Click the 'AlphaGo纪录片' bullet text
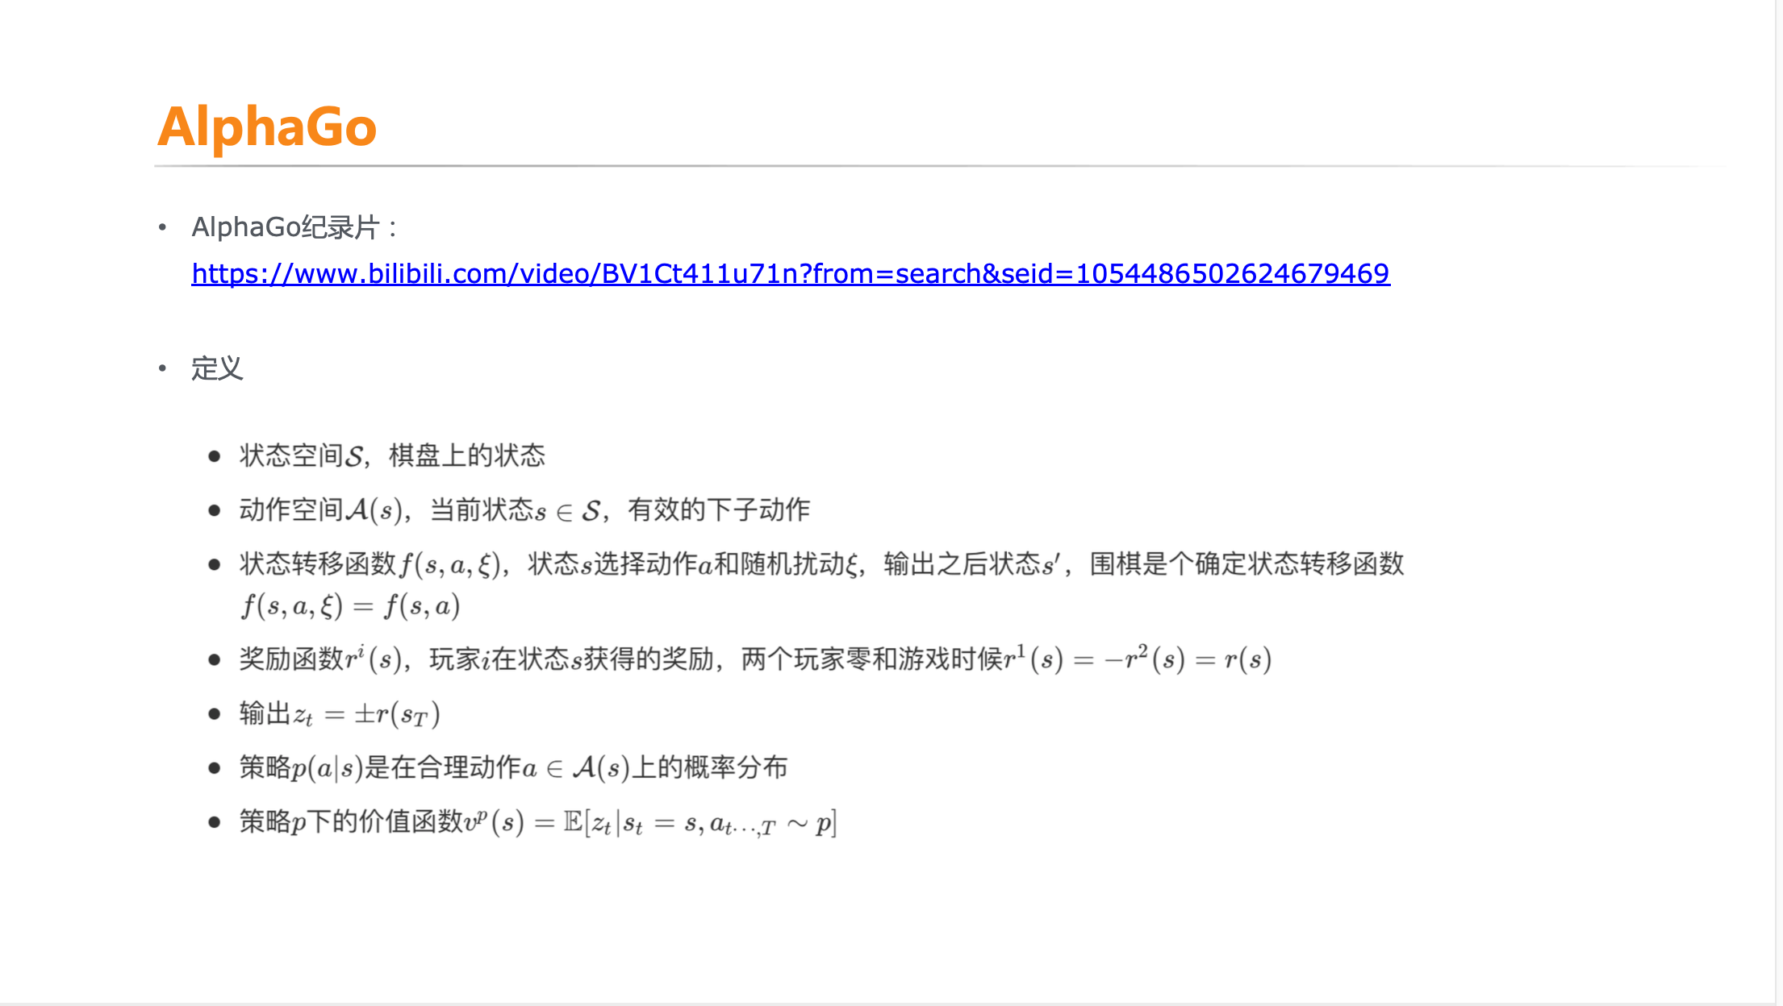Screen dimensions: 1783x1006 pos(294,227)
